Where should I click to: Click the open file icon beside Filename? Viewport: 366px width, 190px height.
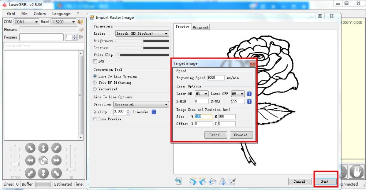click(x=81, y=29)
